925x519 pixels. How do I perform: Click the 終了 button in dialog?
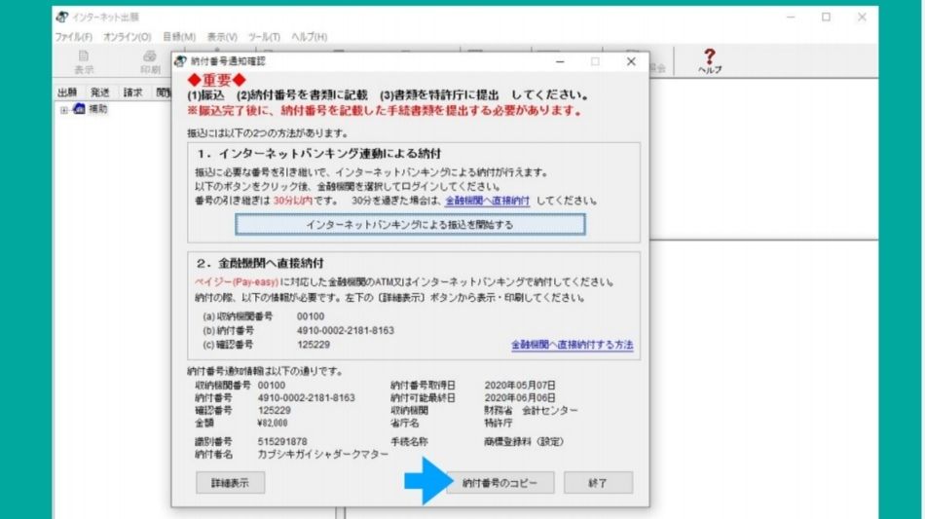tap(598, 483)
